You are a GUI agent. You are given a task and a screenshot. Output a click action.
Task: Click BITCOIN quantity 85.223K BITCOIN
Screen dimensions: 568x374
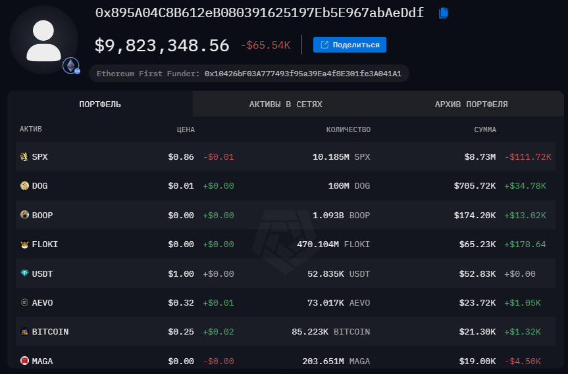click(x=330, y=332)
